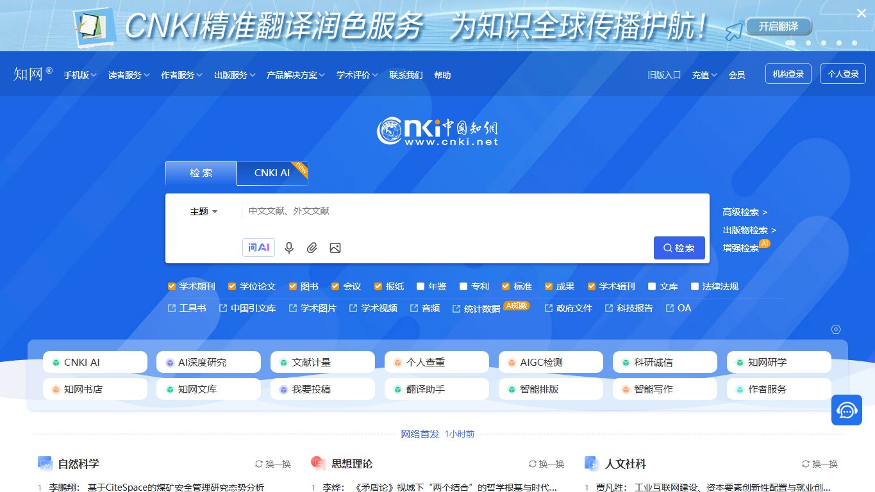The image size is (875, 492).
Task: Expand the 学术评价 menu
Action: coord(357,75)
